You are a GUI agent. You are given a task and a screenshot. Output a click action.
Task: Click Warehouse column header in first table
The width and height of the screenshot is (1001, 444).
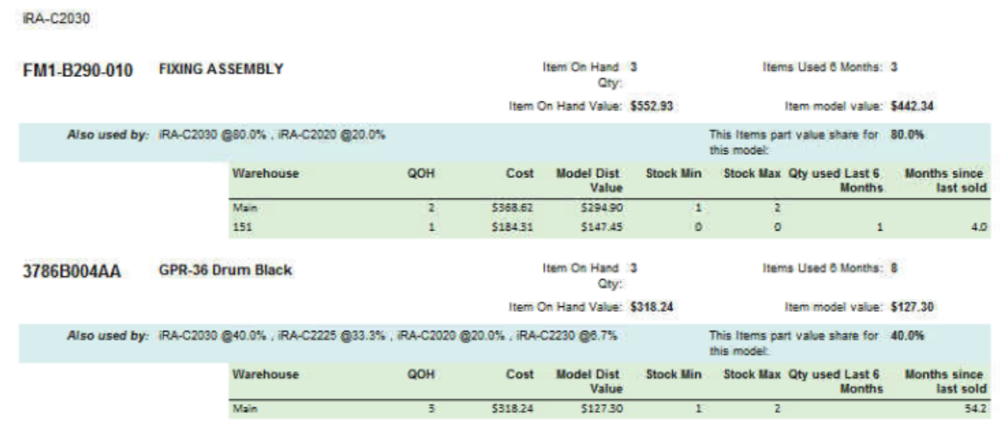pyautogui.click(x=265, y=174)
